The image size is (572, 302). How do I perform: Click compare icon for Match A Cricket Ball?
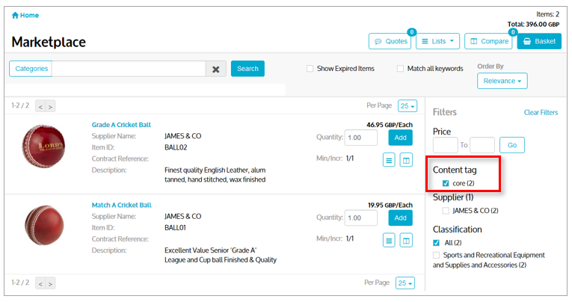tap(406, 240)
